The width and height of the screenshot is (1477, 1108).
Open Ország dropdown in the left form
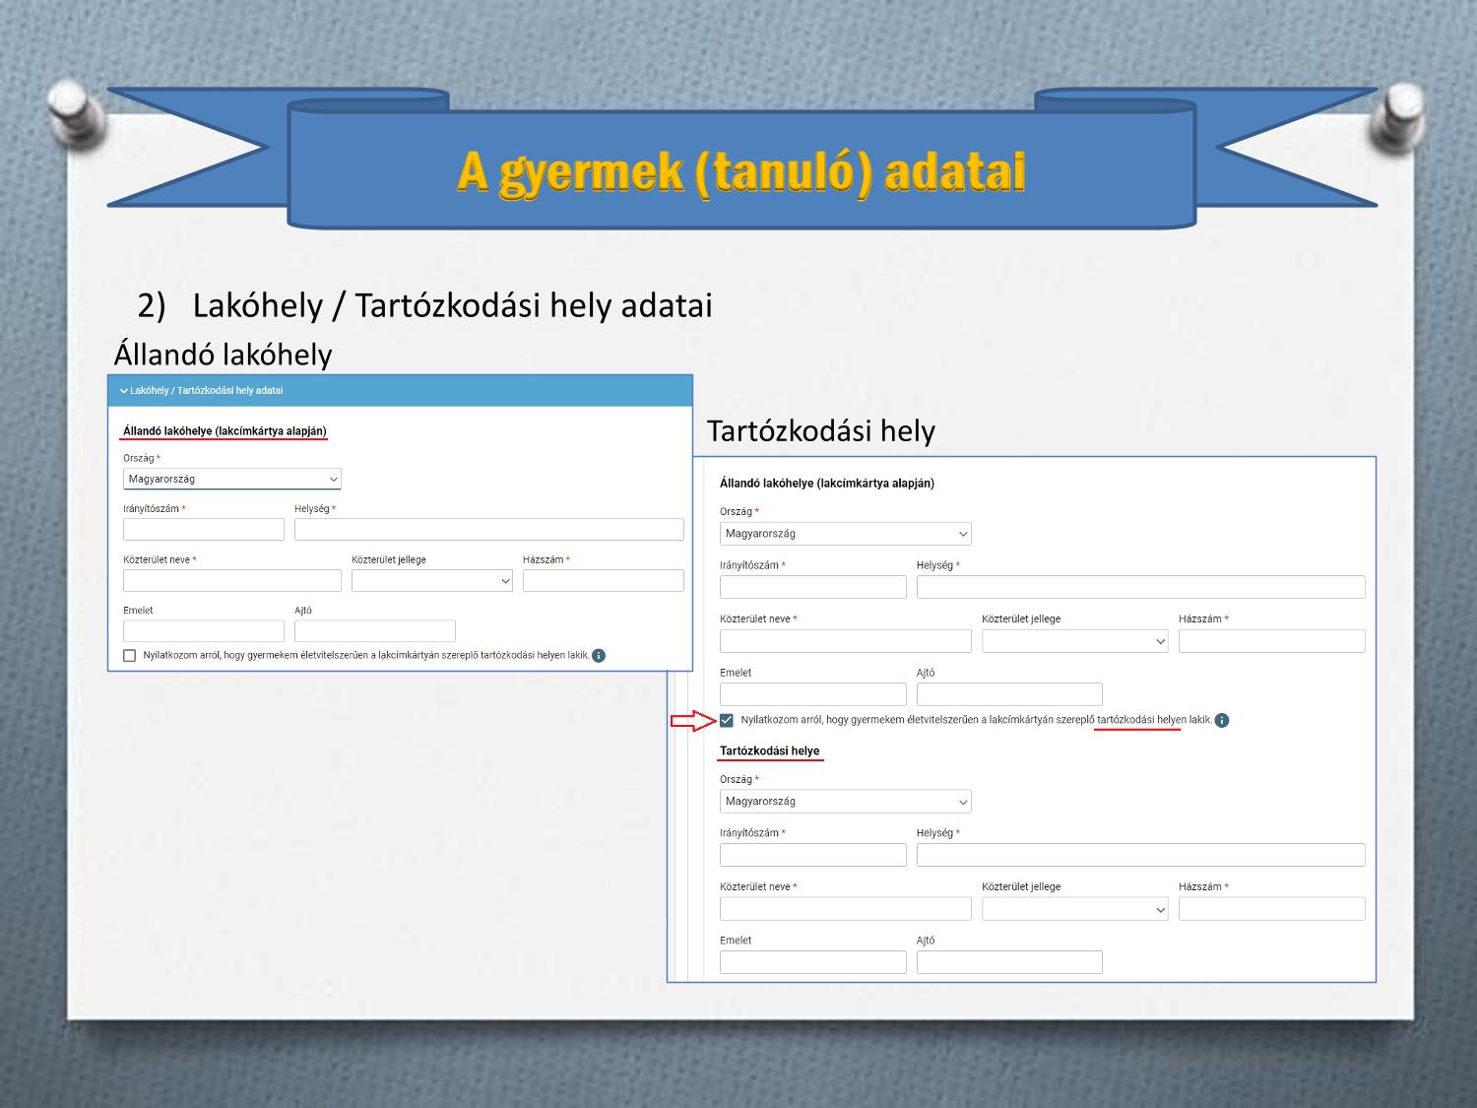(232, 480)
